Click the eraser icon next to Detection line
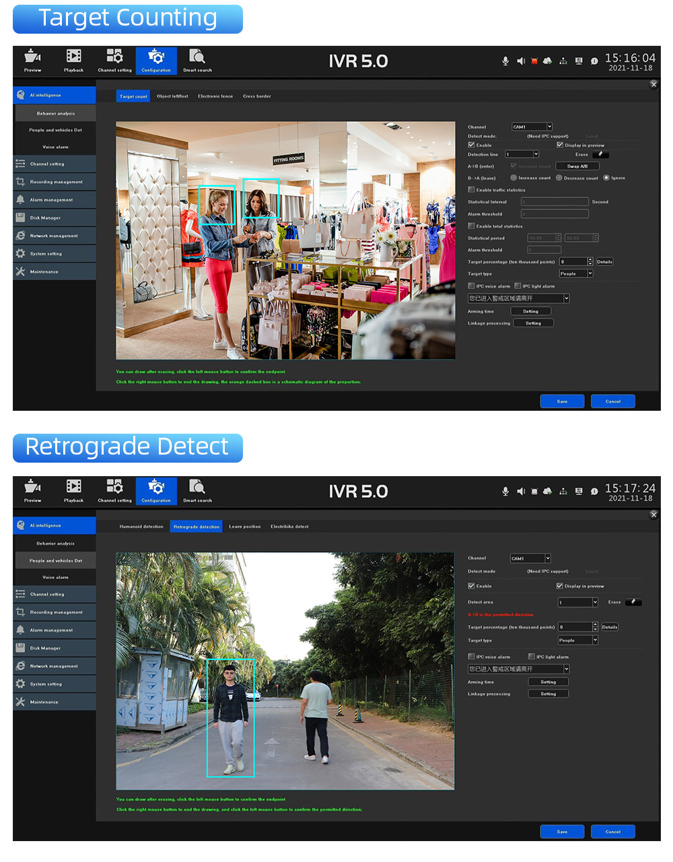 (600, 154)
